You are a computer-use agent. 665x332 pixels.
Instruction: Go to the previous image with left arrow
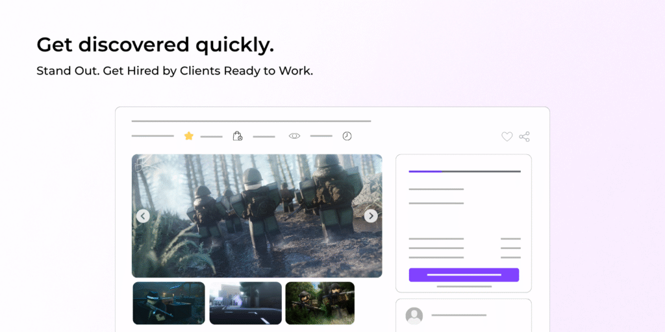(x=143, y=216)
